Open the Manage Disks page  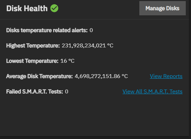[x=162, y=8]
